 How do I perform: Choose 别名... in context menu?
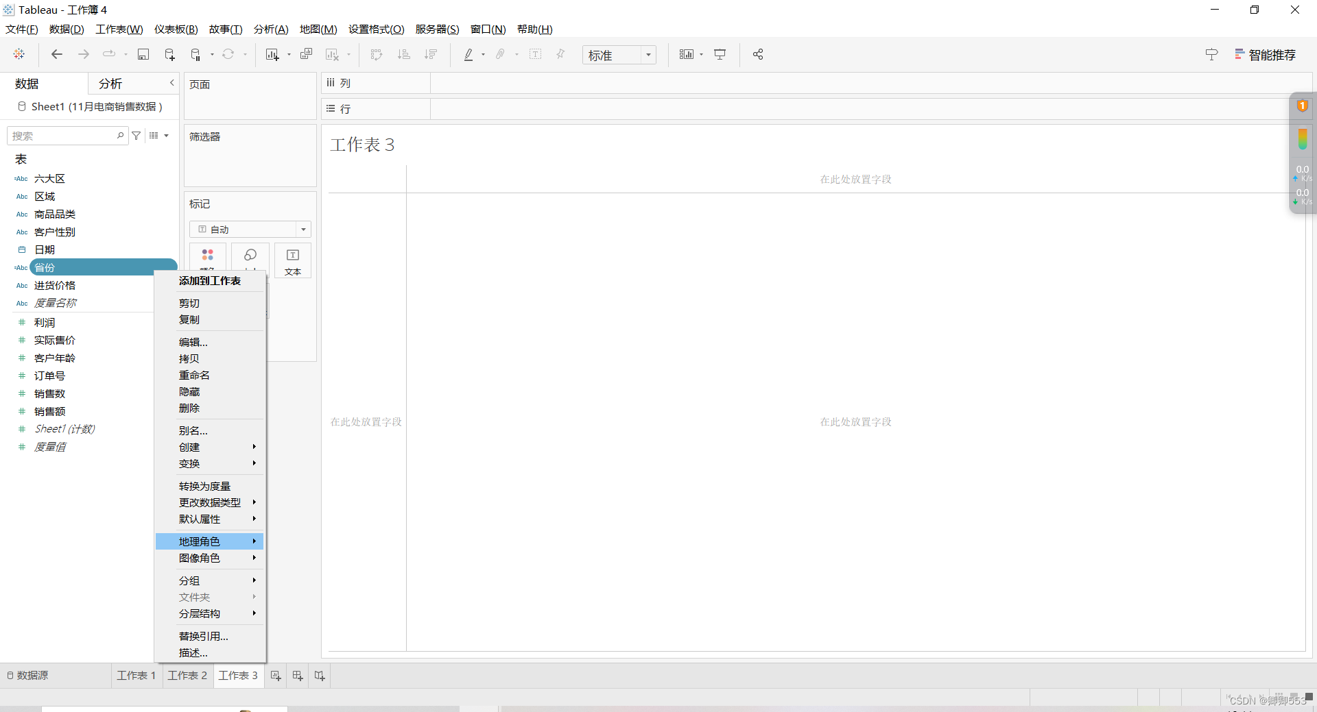(210, 430)
